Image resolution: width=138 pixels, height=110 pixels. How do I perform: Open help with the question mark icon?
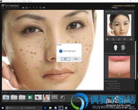coord(37,8)
